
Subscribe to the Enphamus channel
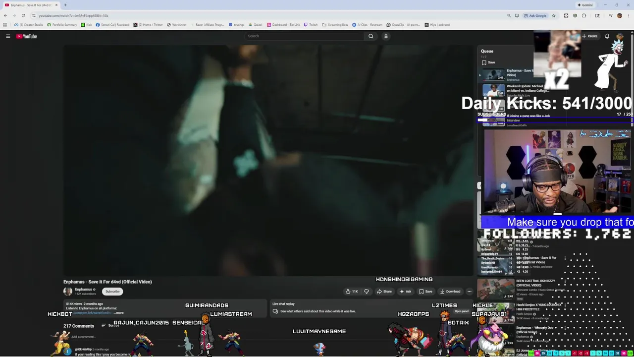(x=112, y=292)
